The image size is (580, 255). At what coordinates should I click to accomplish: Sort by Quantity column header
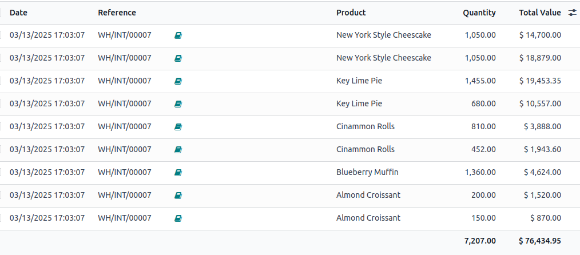479,13
